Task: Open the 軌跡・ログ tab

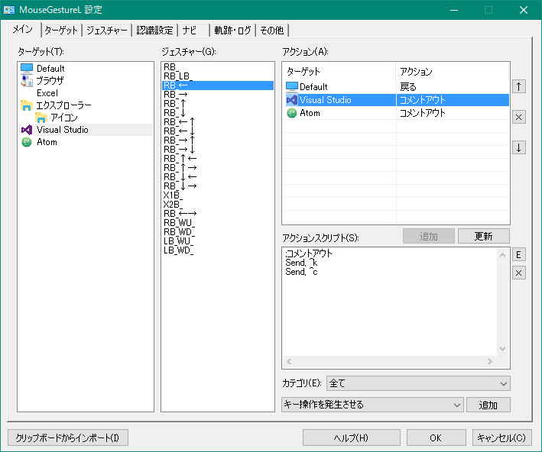Action: pos(233,31)
